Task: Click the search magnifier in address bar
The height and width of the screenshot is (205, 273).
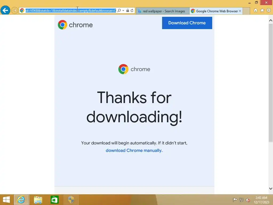Action: tap(119, 11)
